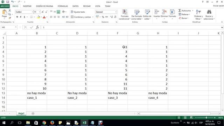This screenshot has height=126, width=224.
Task: Toggle italic K formatting
Action: click(21, 17)
